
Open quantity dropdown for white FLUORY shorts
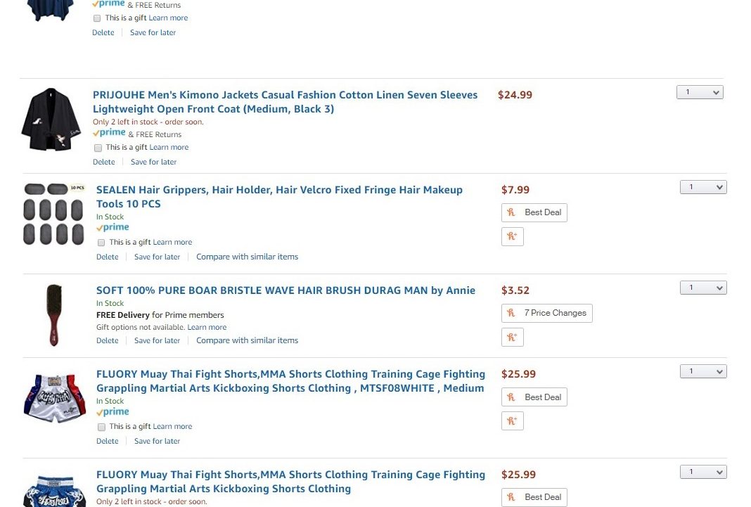tap(703, 371)
